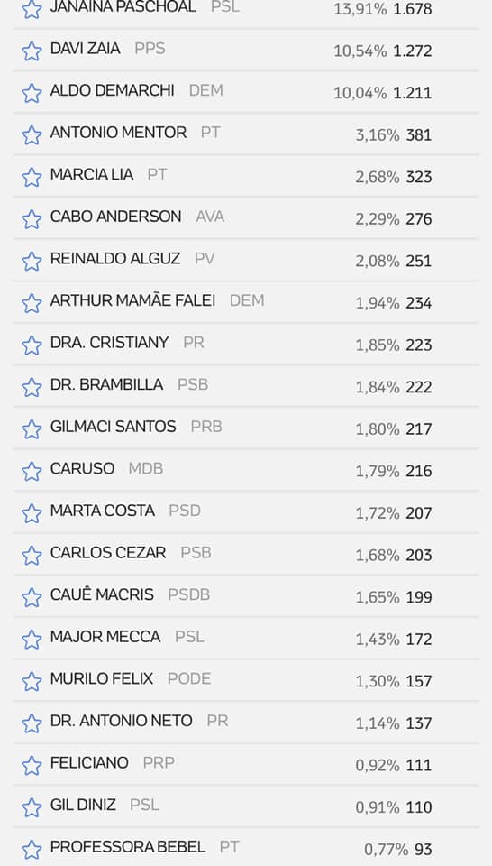Click Professora Bebel candidate name
The height and width of the screenshot is (866, 492).
(127, 847)
